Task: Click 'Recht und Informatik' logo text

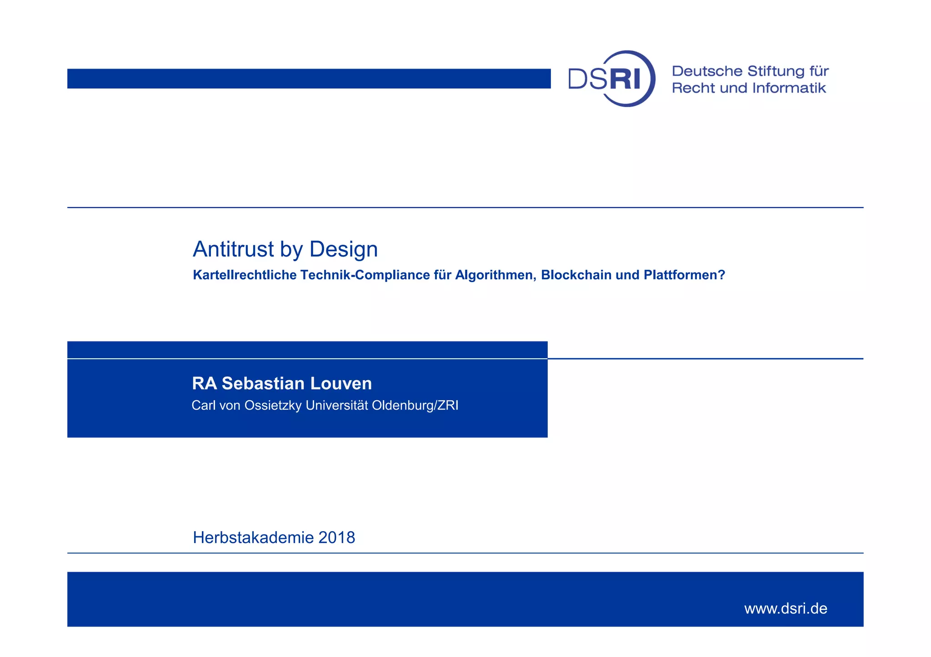Action: pos(749,88)
